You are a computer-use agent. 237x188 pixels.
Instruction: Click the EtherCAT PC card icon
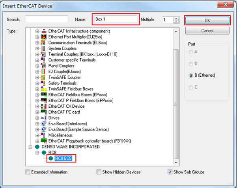[44, 112]
